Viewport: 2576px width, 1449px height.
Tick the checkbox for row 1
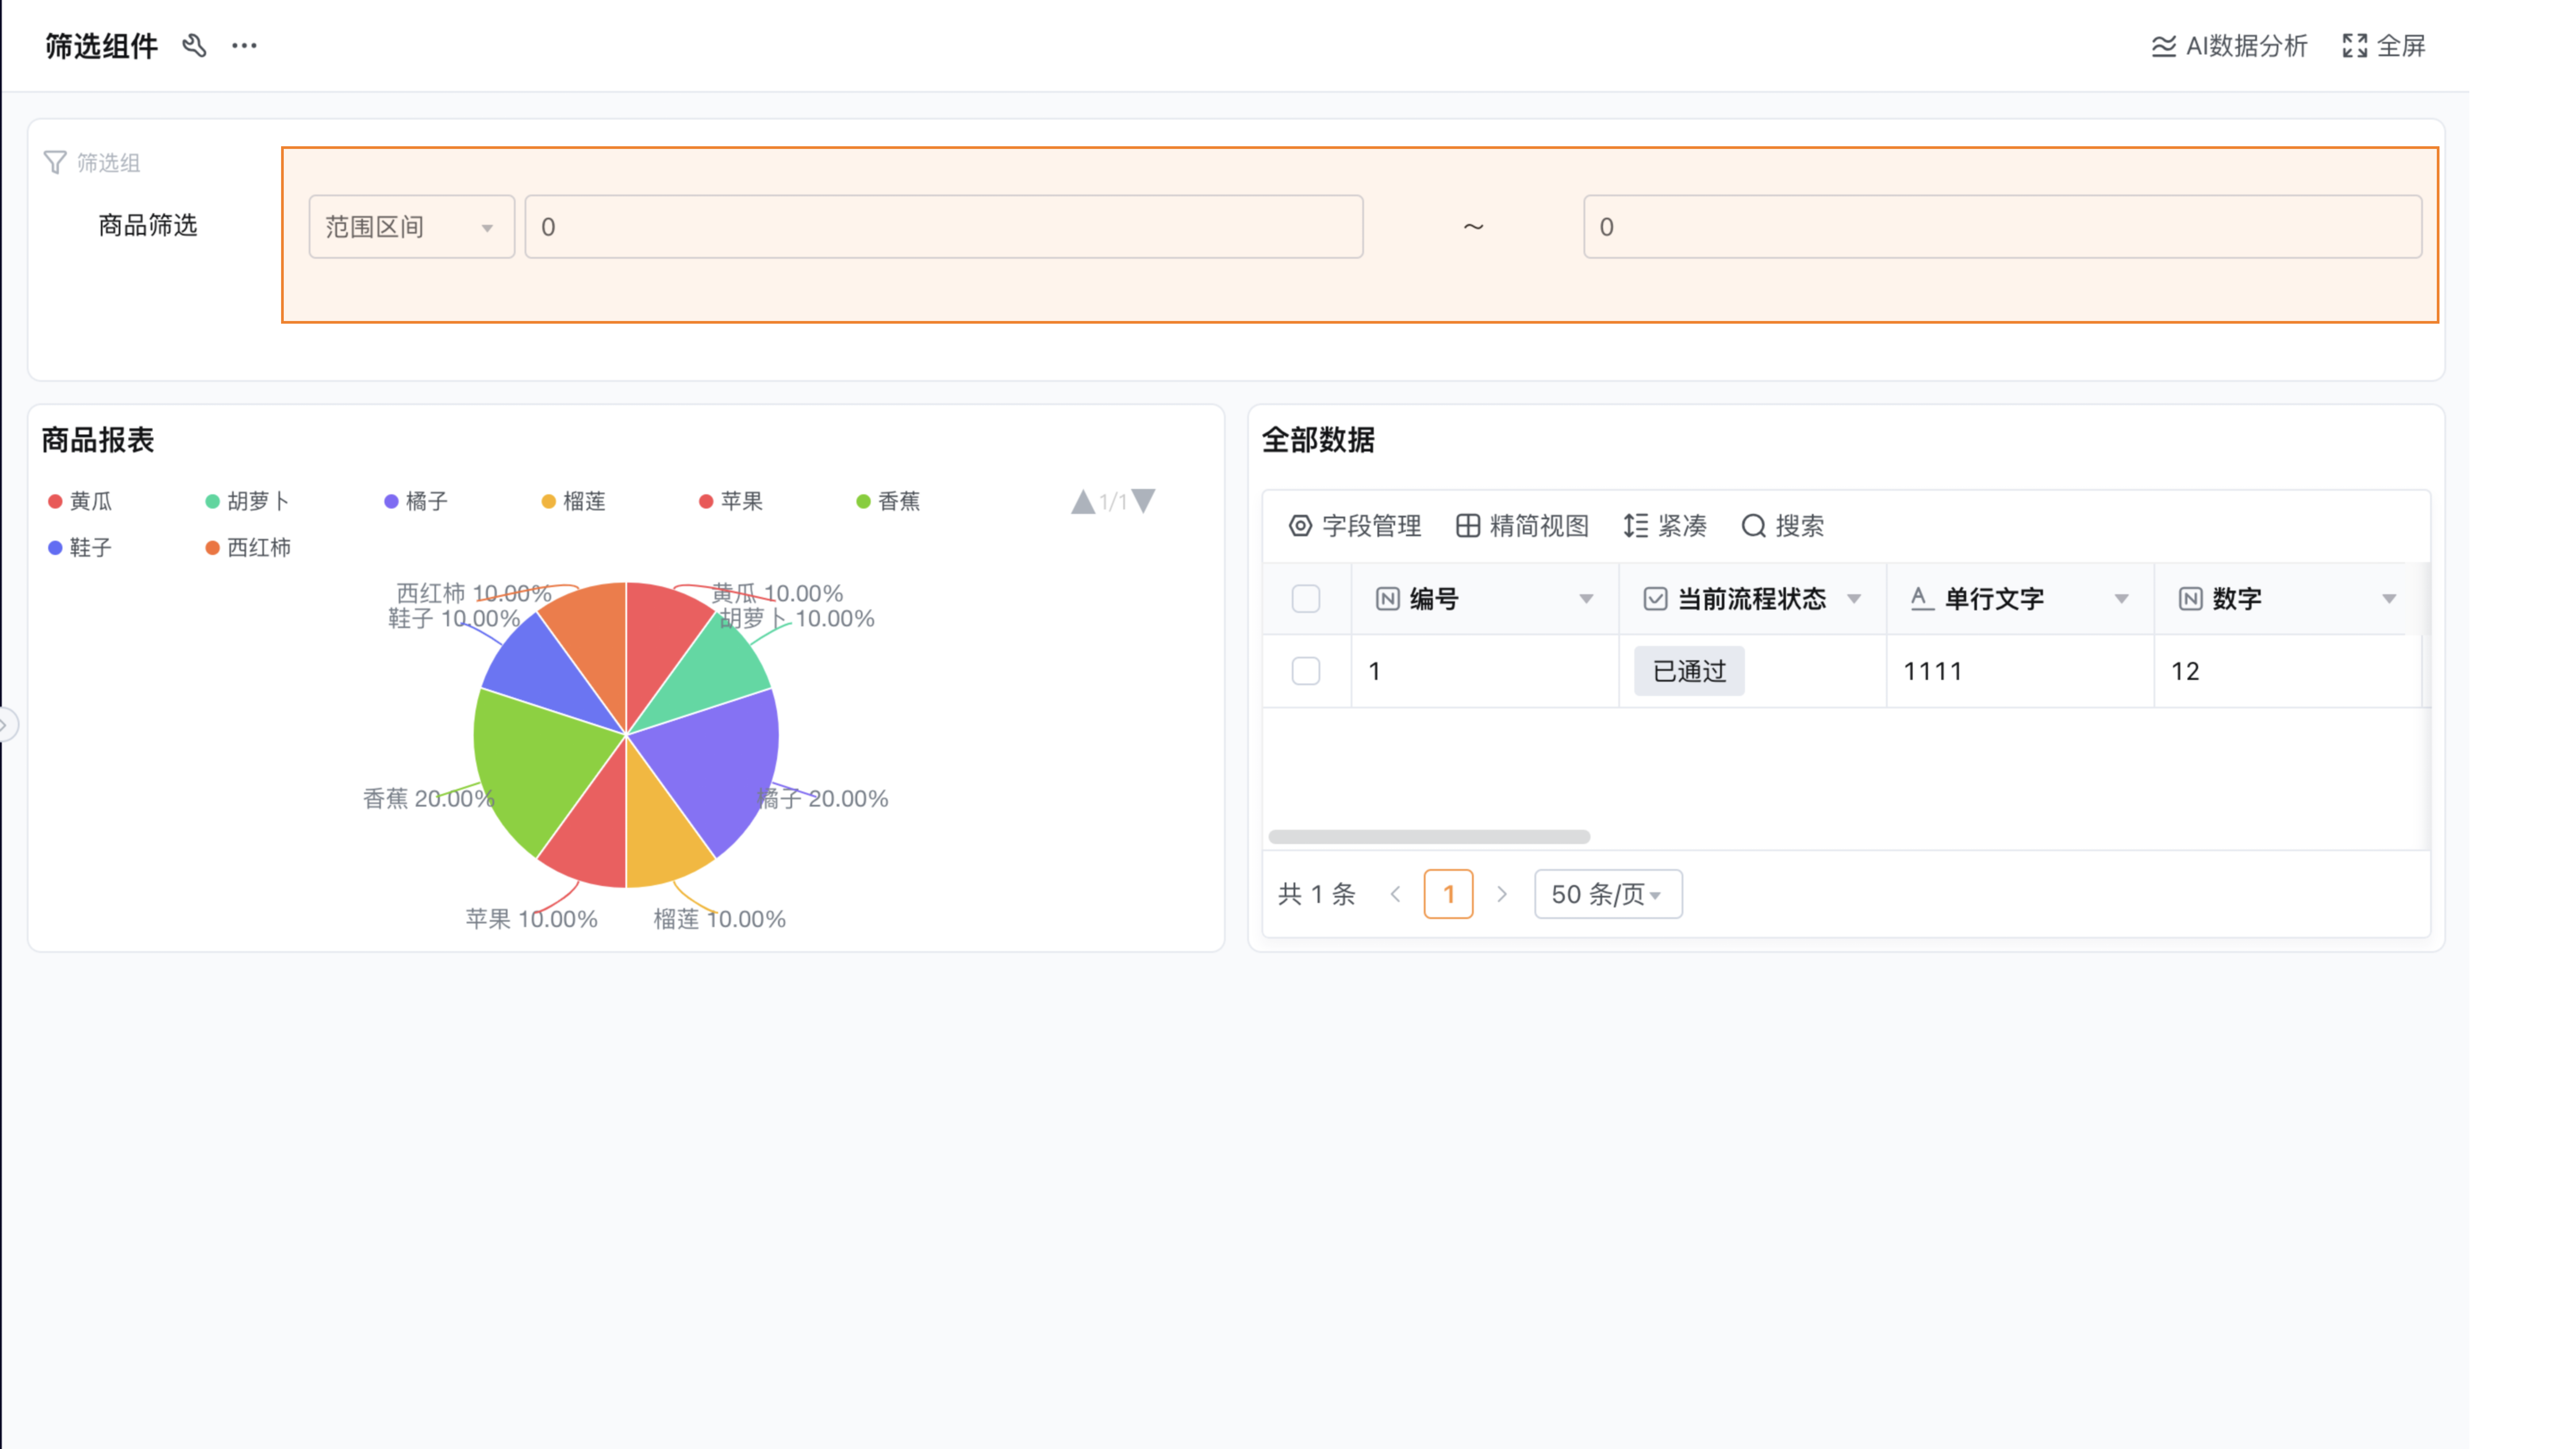tap(1306, 671)
